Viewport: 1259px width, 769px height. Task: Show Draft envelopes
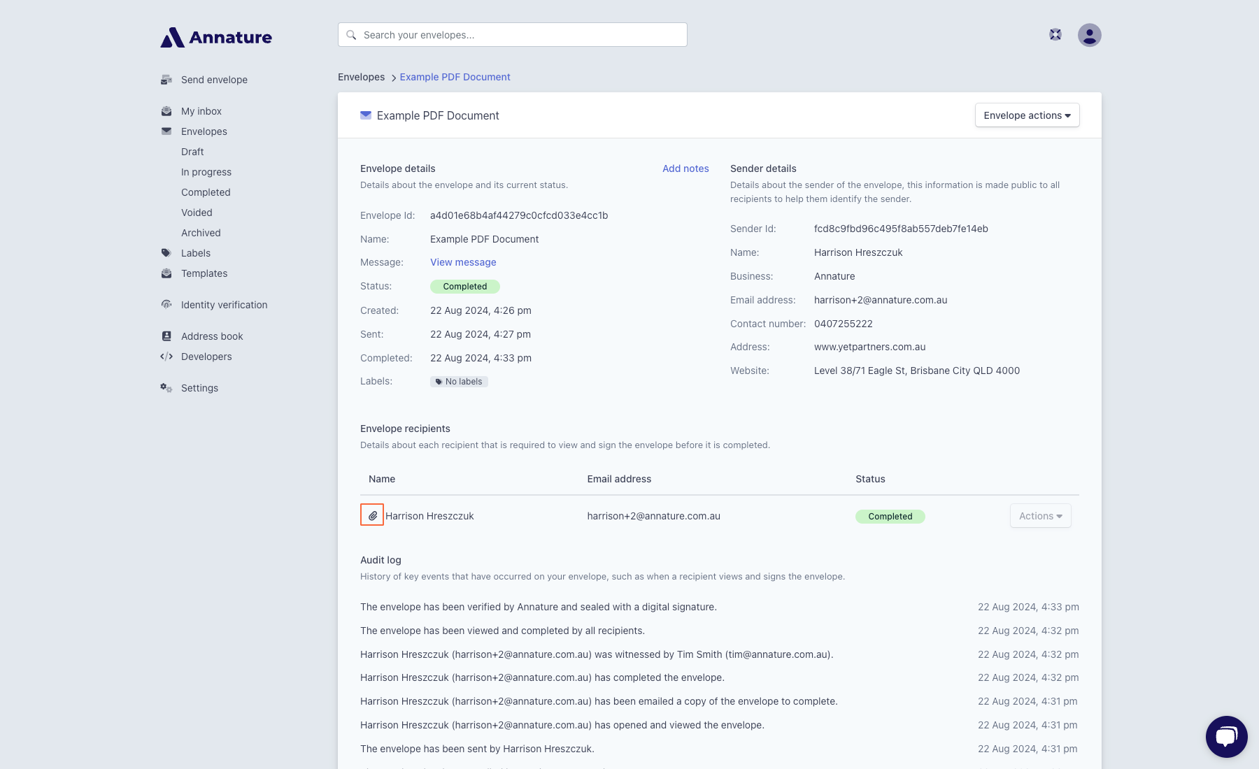pyautogui.click(x=192, y=152)
